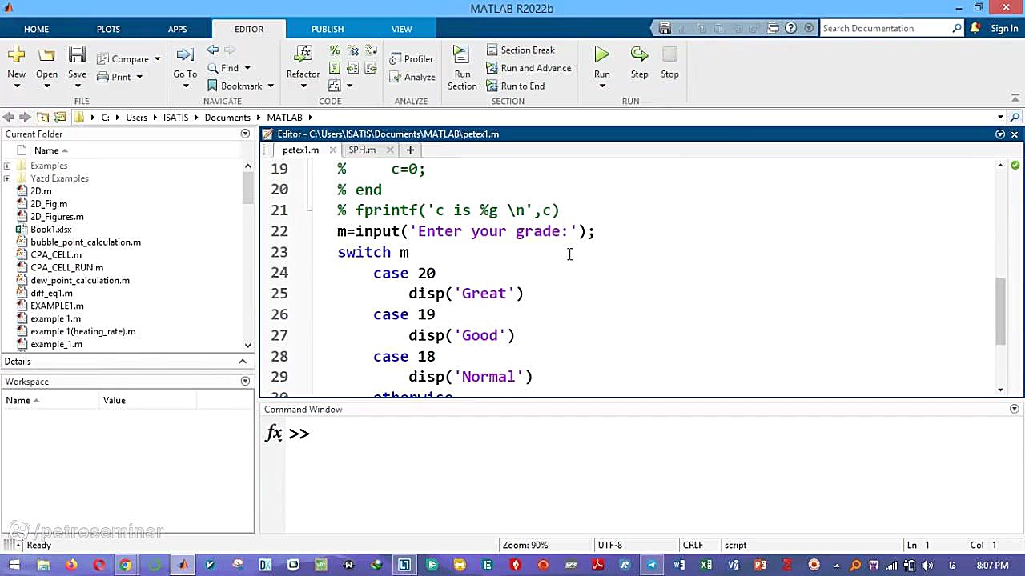Expand the Examples folder tree node

click(x=7, y=166)
